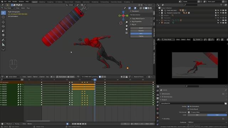Click the output file path field
Screen dimensions: 228x128
(x=192, y=103)
